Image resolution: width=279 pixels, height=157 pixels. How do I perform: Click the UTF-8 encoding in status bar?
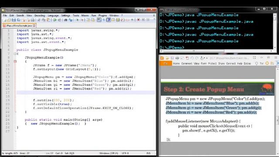pos(125,153)
